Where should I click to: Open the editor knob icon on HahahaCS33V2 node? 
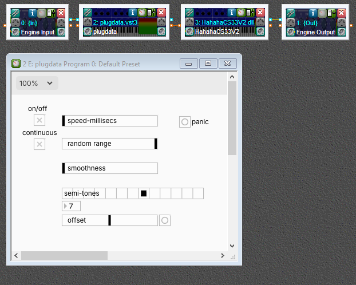242,12
